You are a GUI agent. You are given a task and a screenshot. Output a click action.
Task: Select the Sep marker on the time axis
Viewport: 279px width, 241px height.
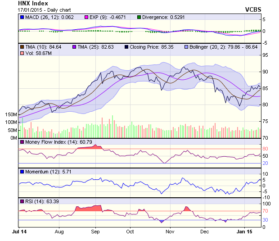coord(95,232)
